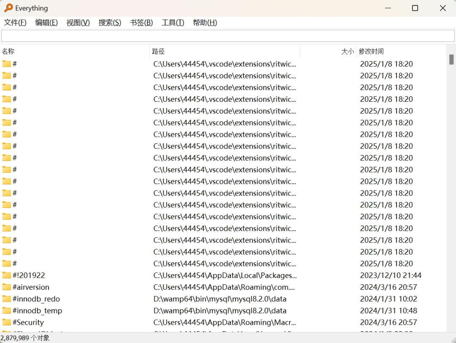Click folder icon of #innodb_temp
The image size is (456, 343).
(6, 311)
